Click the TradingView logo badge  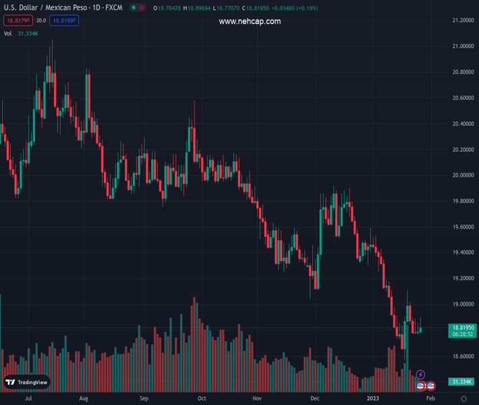pyautogui.click(x=27, y=382)
